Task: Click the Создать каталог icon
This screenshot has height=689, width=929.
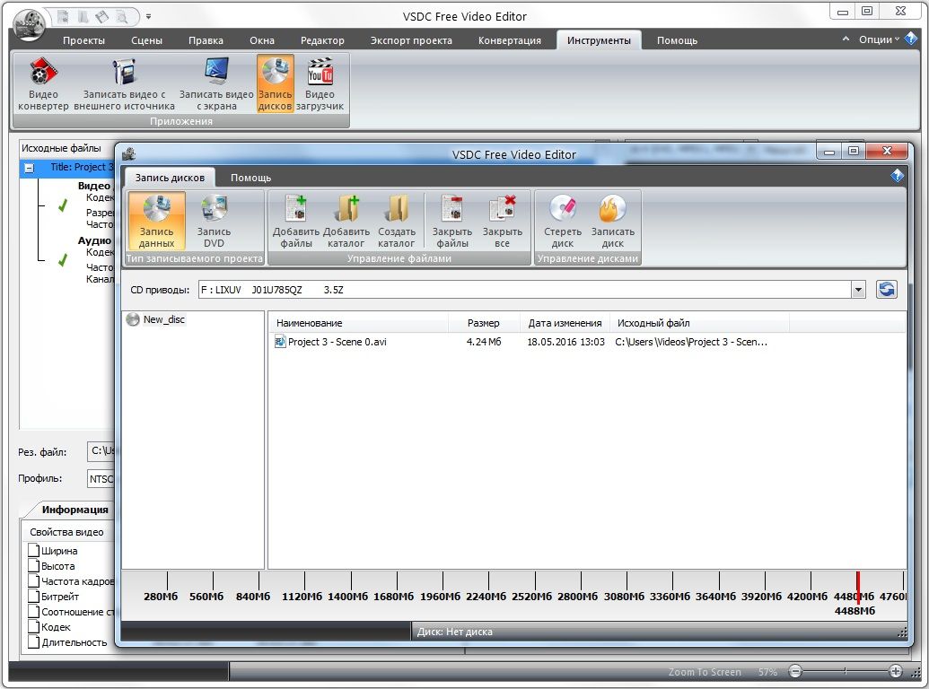Action: 397,220
